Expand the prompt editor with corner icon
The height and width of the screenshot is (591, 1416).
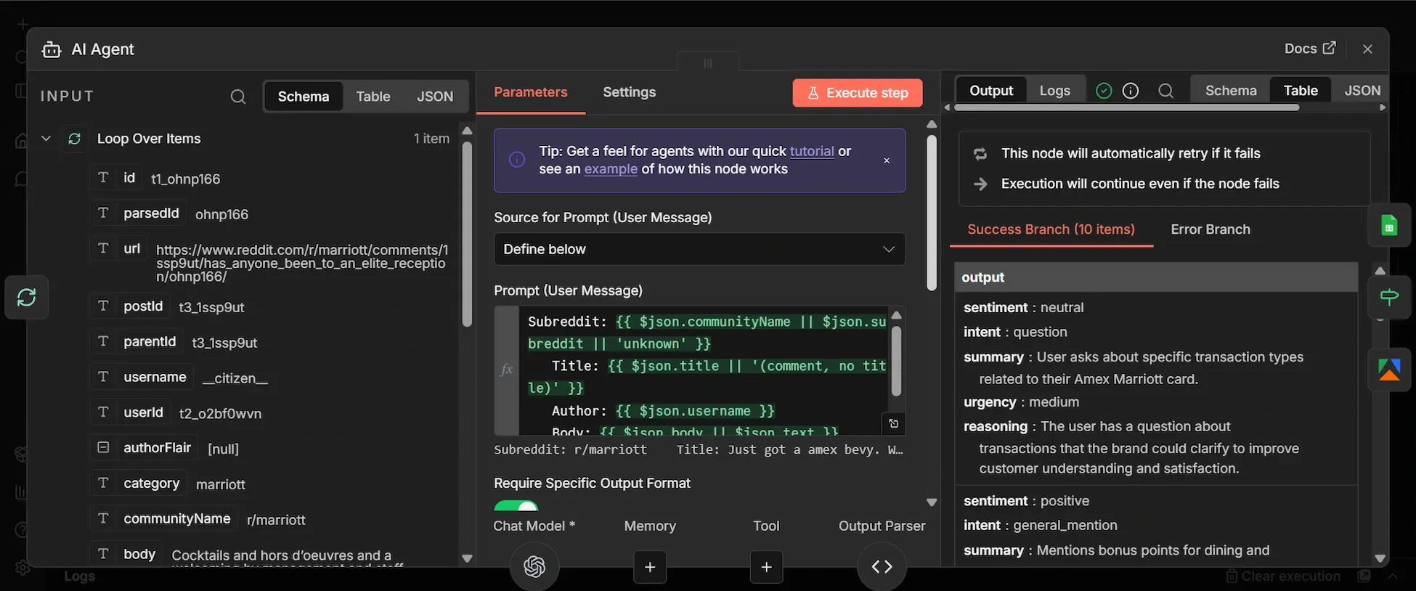pos(894,423)
